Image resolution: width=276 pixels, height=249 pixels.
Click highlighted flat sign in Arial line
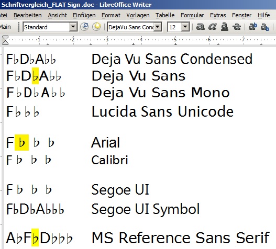(21, 142)
